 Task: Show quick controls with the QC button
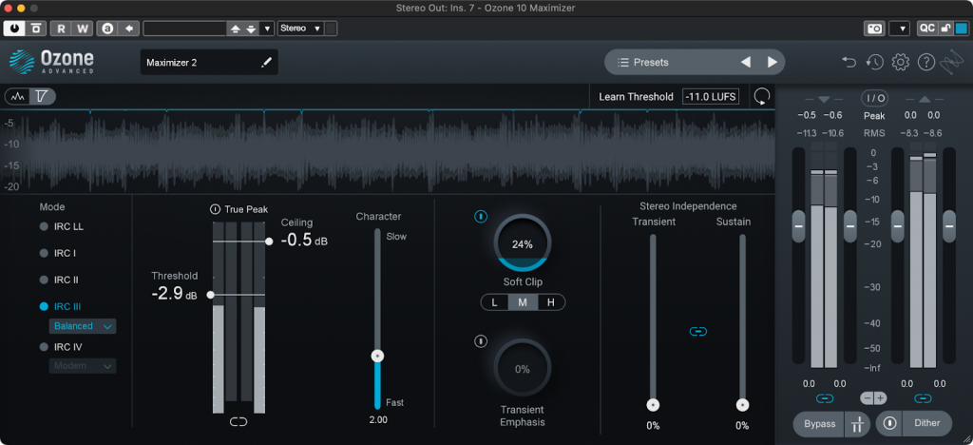point(926,28)
